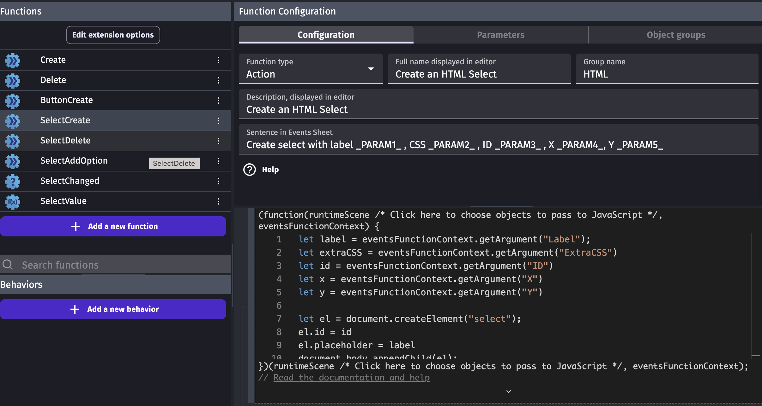Click code line 7 with createElement("select")
This screenshot has width=762, height=406.
pyautogui.click(x=410, y=319)
